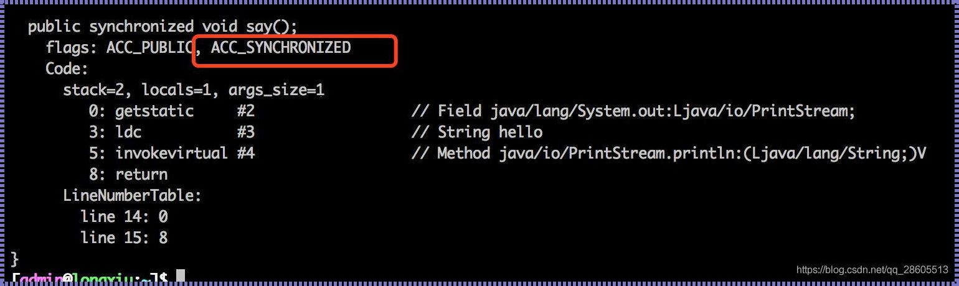This screenshot has height=286, width=959.
Task: Click the '// String hello' comment
Action: [x=477, y=132]
